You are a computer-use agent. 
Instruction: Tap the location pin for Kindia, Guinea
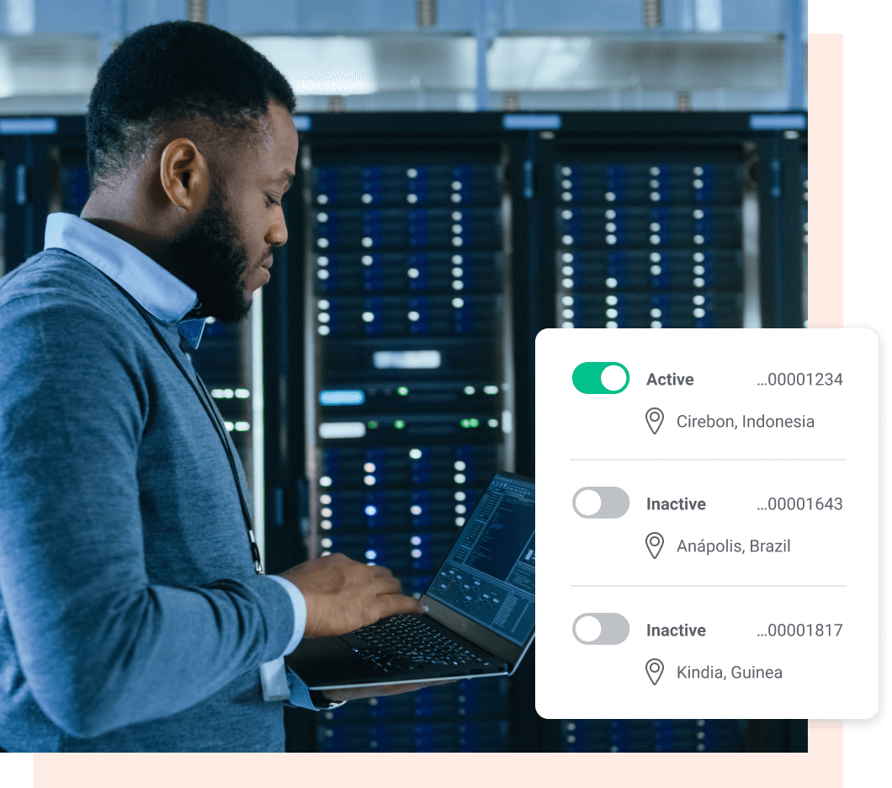tap(654, 672)
